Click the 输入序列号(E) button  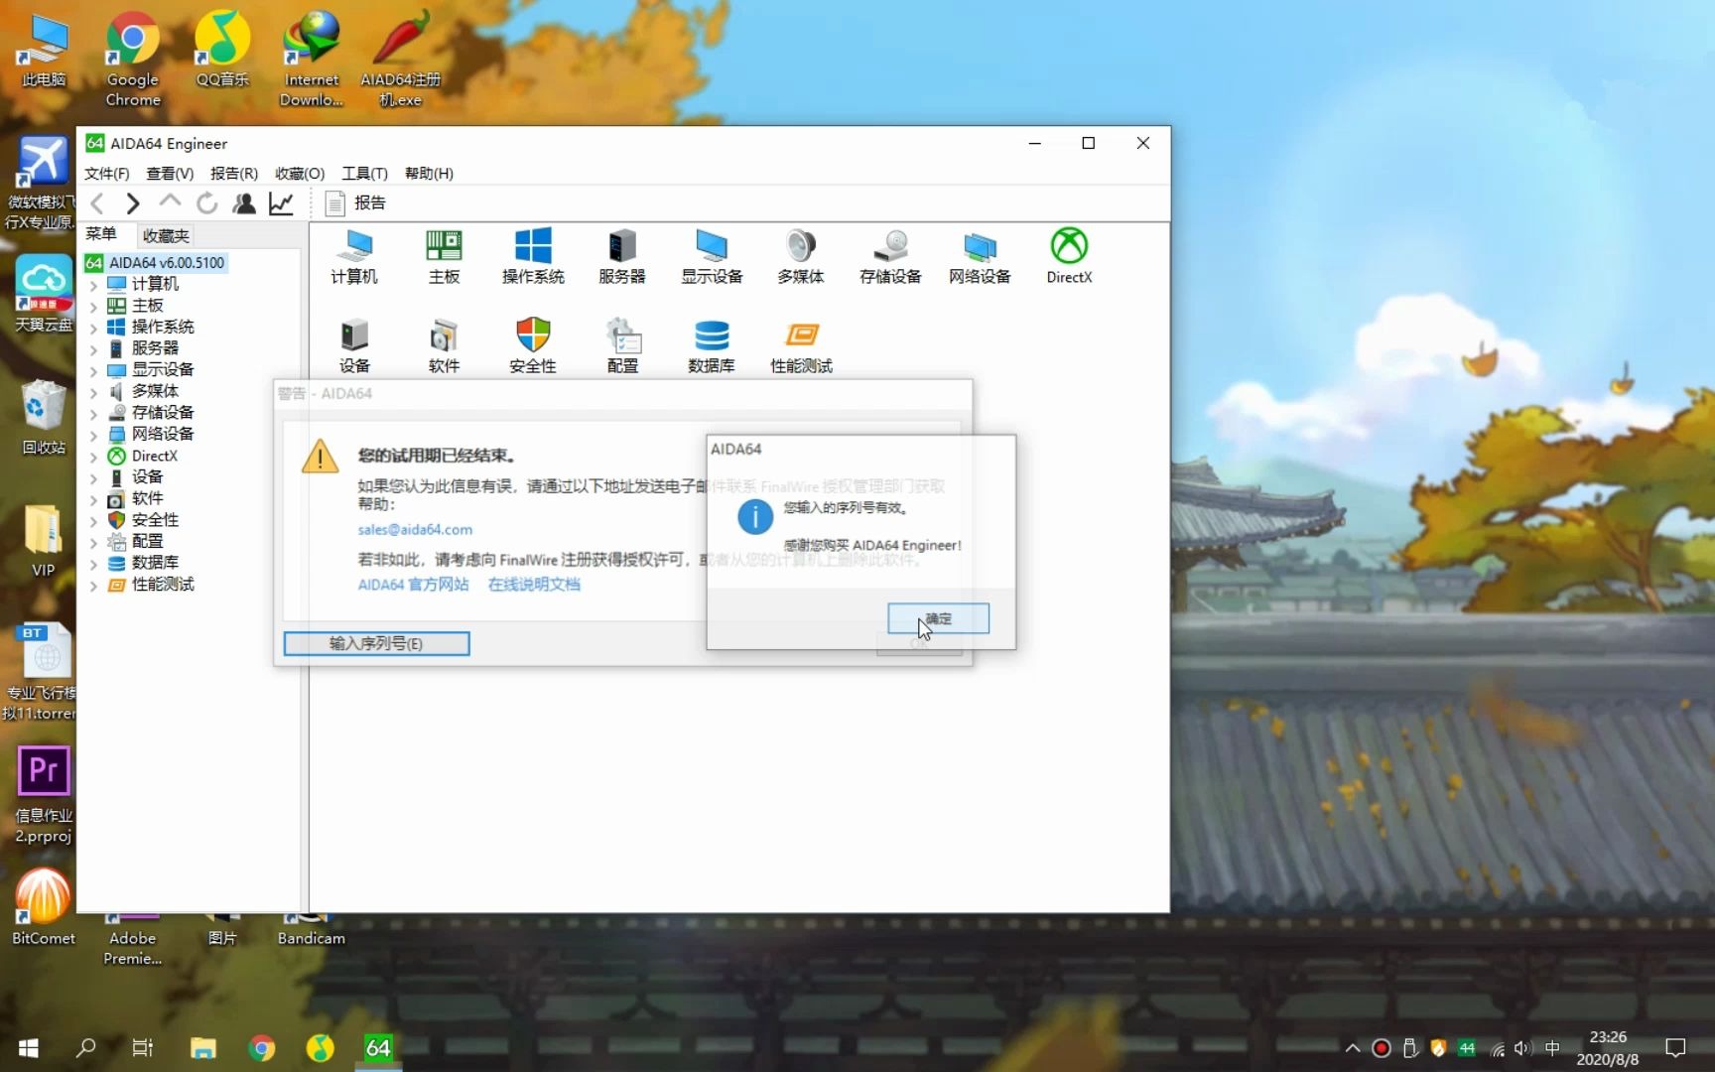[x=376, y=643]
